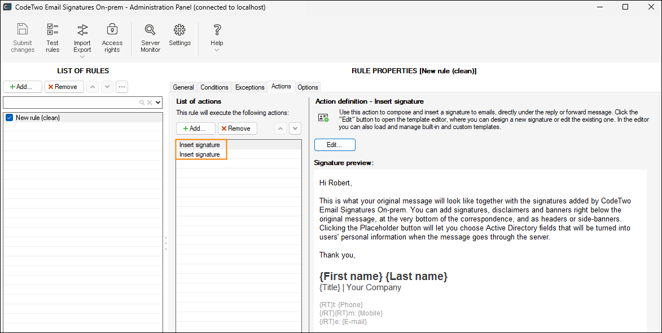Viewport: 662px width, 333px height.
Task: Open the Access rights padlock icon
Action: click(x=112, y=30)
